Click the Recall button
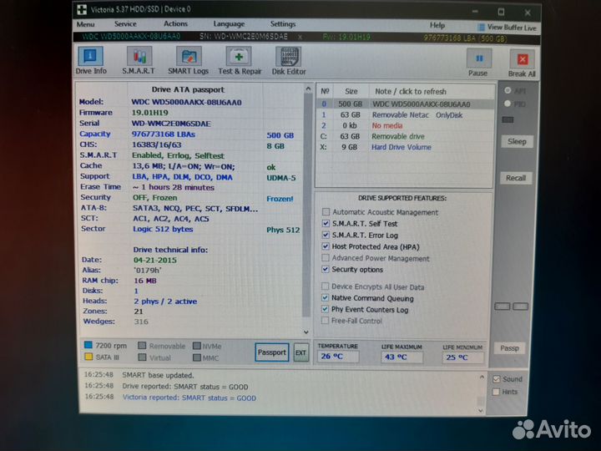The width and height of the screenshot is (601, 451). click(516, 178)
